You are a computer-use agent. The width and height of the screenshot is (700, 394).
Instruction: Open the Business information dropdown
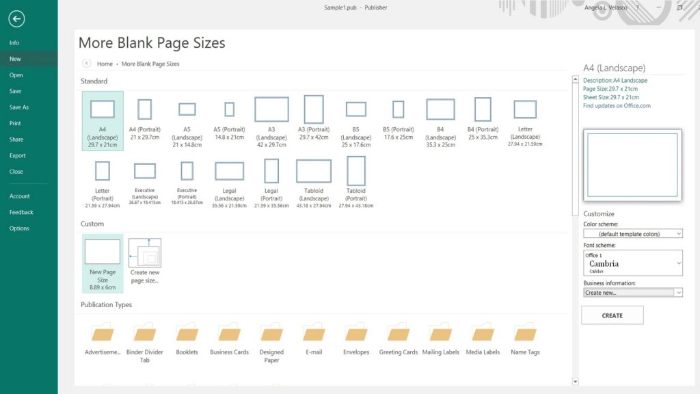(x=632, y=292)
